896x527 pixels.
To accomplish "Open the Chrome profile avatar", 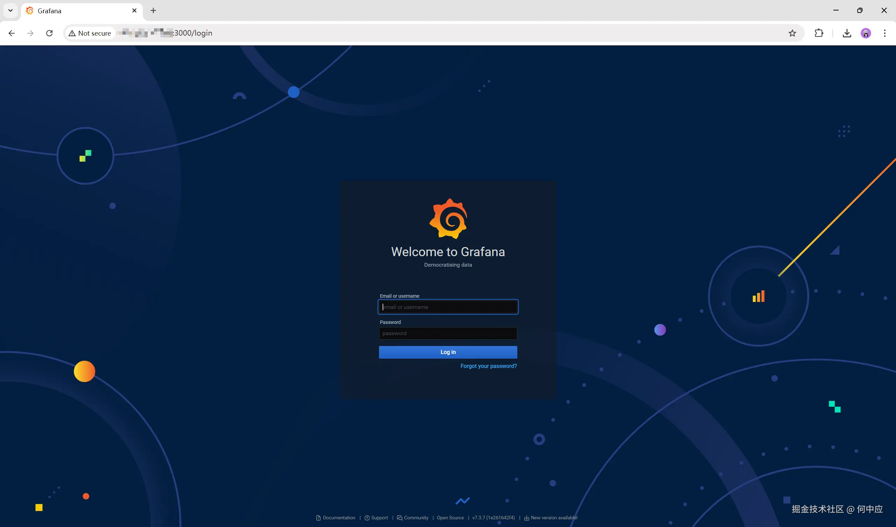I will (866, 33).
